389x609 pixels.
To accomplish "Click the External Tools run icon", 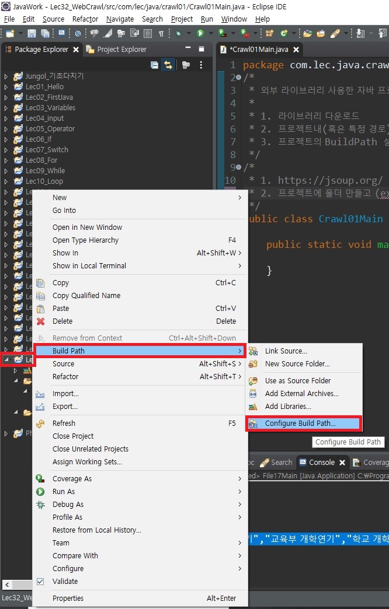I will [x=245, y=33].
